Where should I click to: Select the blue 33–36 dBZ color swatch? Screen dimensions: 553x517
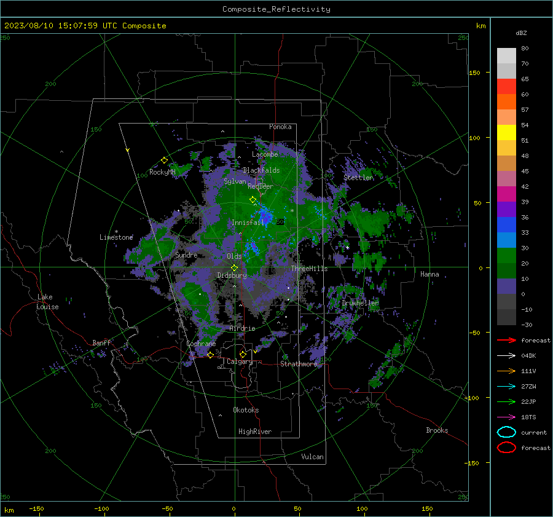(x=506, y=225)
